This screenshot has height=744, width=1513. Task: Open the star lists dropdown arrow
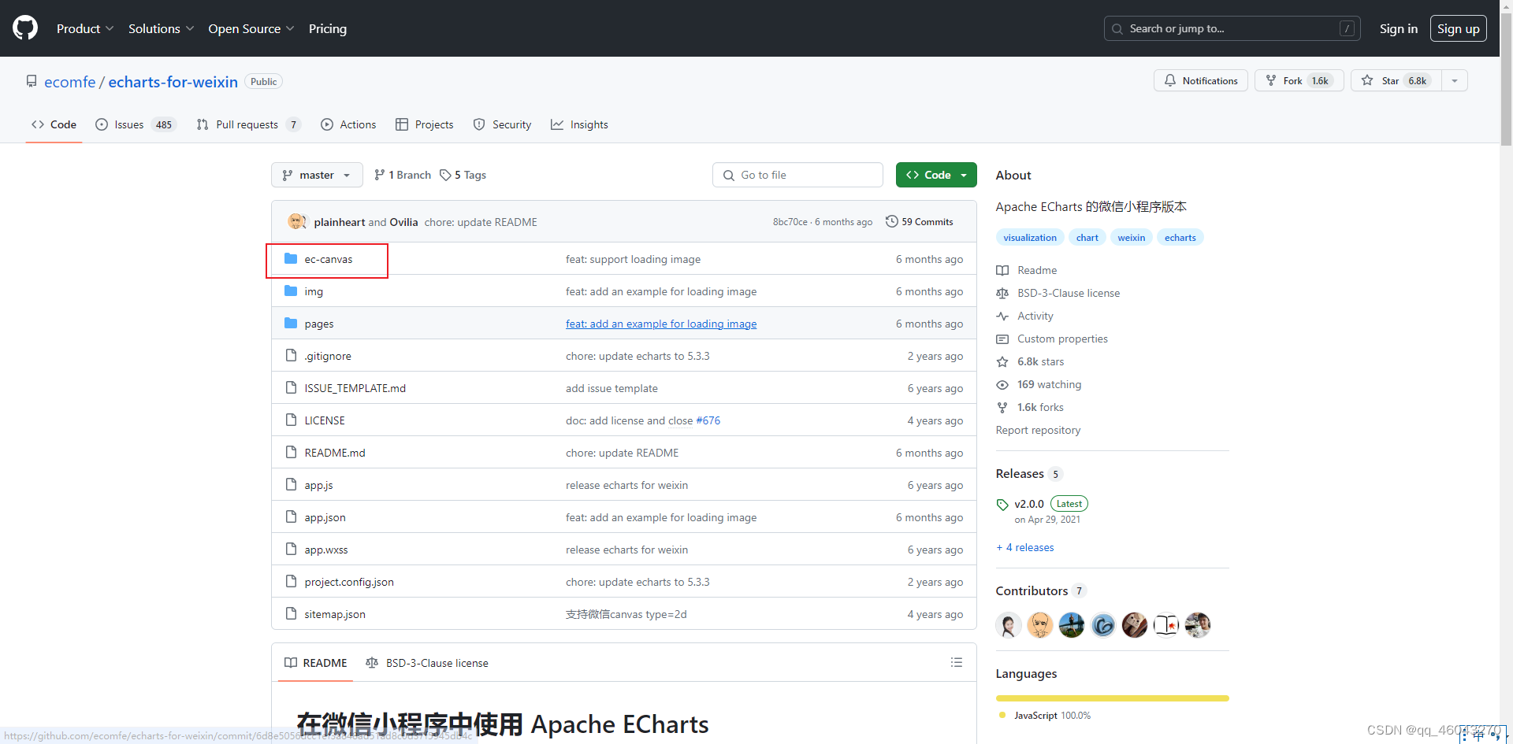pos(1455,80)
